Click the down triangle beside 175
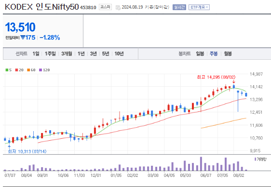Viewport: 271px width, 187px height. click(23, 37)
